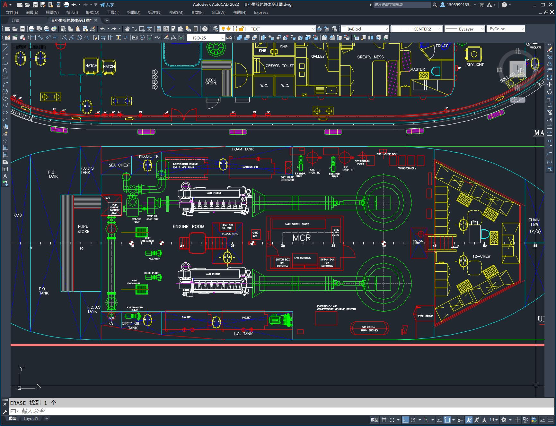Click the ViewCube top face
The height and width of the screenshot is (426, 556).
(x=517, y=68)
